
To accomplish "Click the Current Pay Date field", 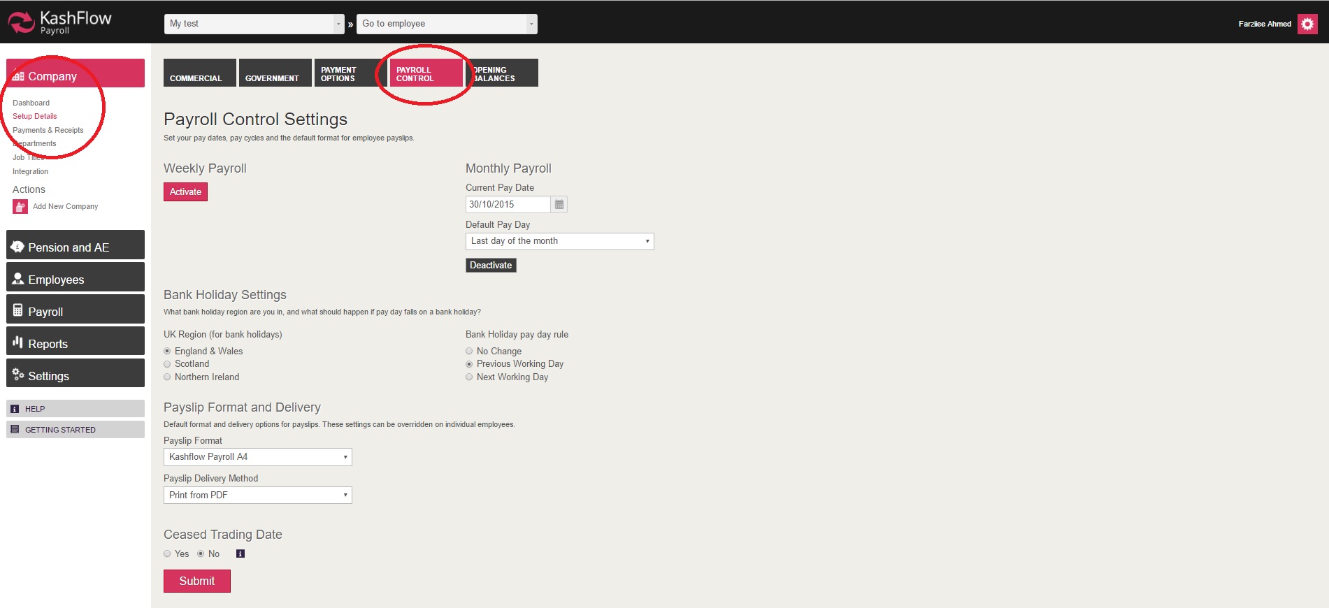I will tap(508, 205).
